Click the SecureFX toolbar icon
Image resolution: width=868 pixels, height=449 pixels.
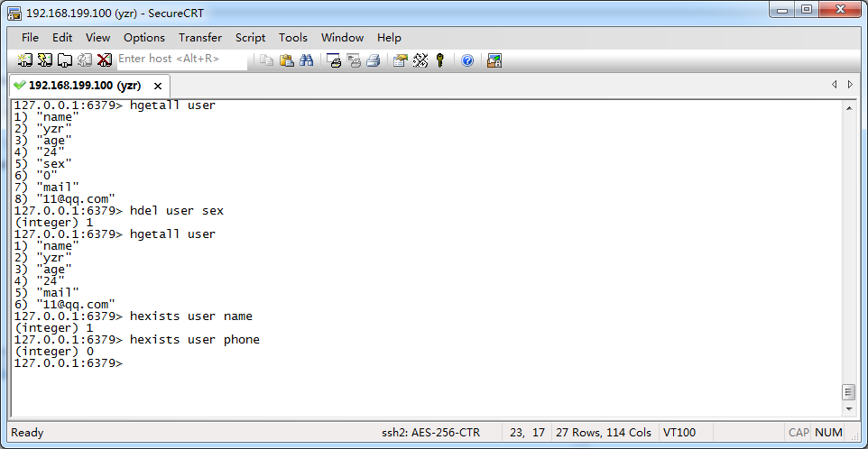pos(494,60)
